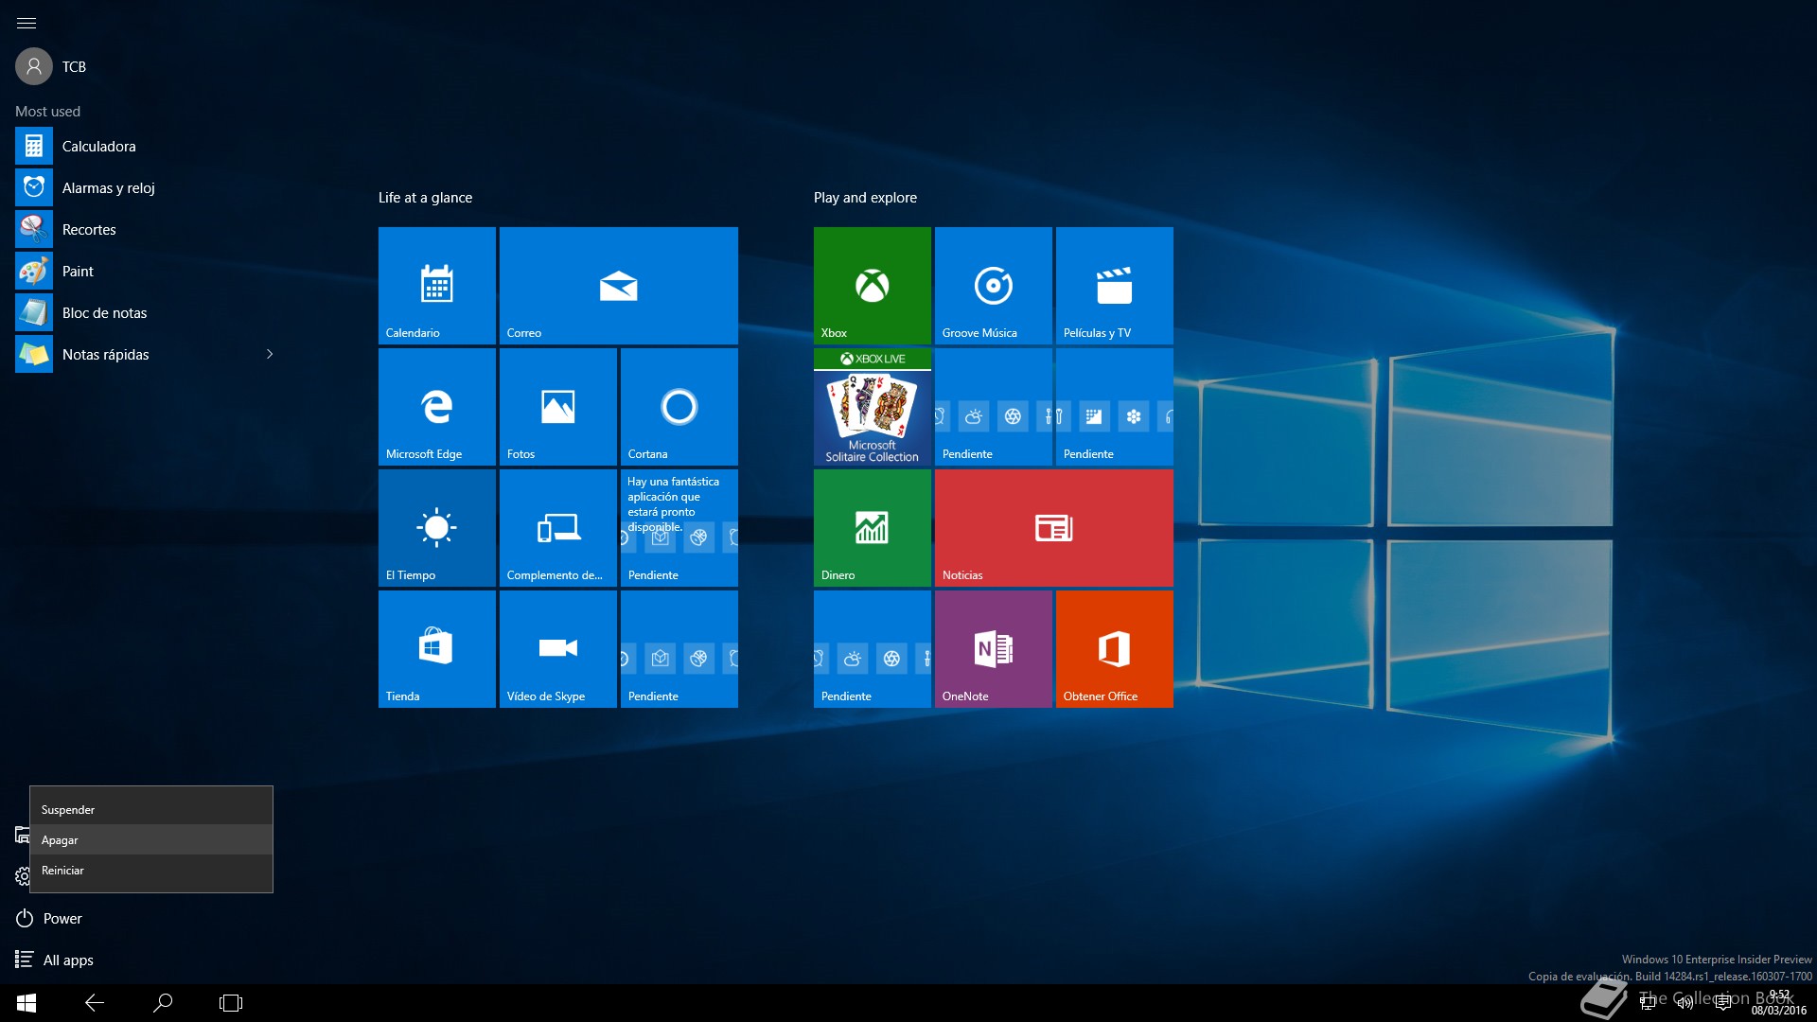Open the Calendario tile

[437, 286]
